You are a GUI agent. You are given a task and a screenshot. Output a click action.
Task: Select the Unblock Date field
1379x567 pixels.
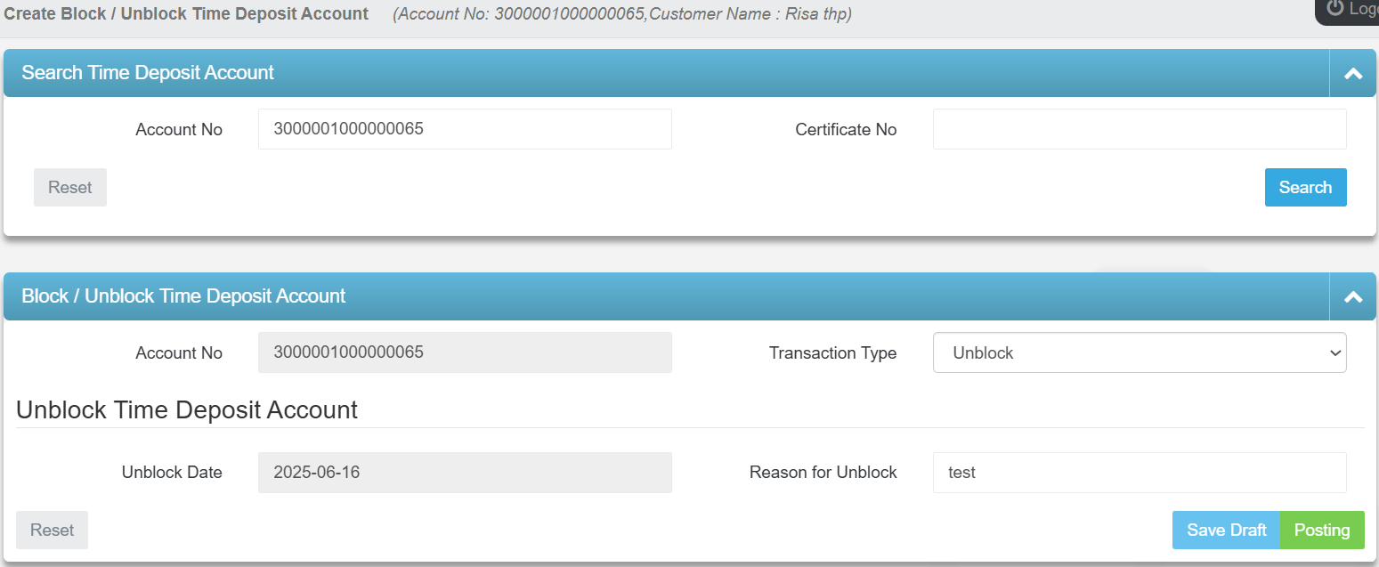(x=465, y=473)
